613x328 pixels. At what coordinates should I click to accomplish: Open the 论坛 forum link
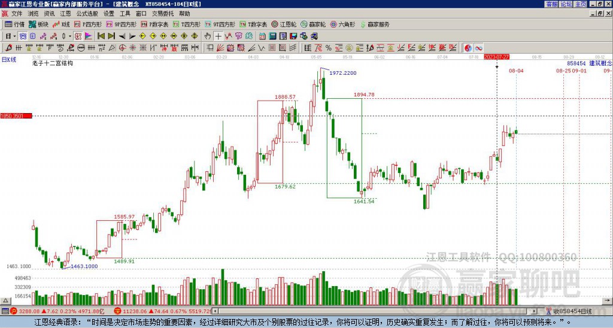pos(566,4)
